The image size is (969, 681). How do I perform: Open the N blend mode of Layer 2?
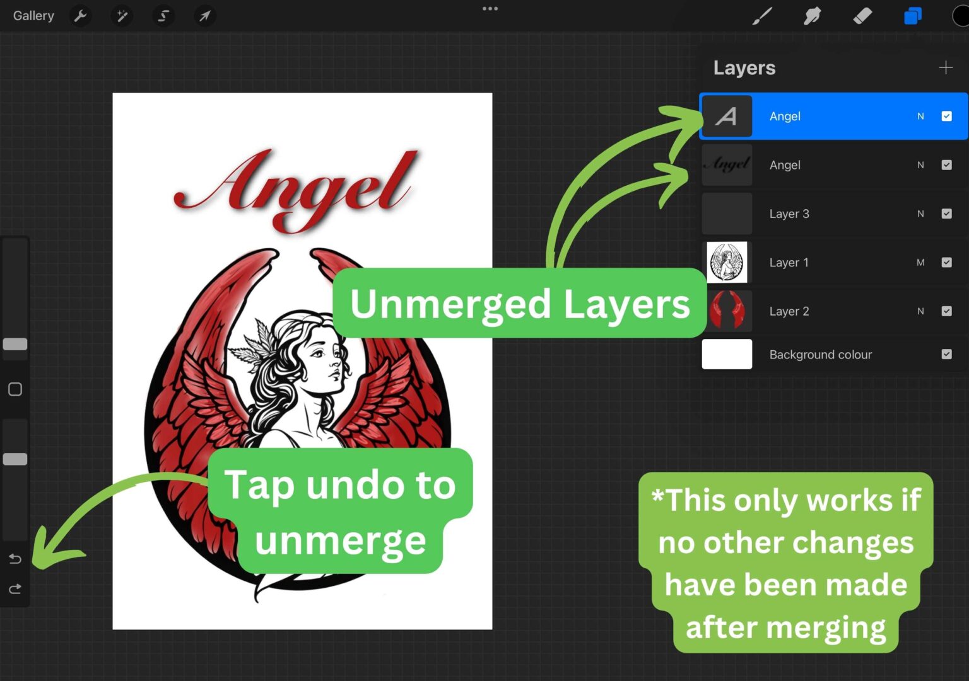click(920, 311)
